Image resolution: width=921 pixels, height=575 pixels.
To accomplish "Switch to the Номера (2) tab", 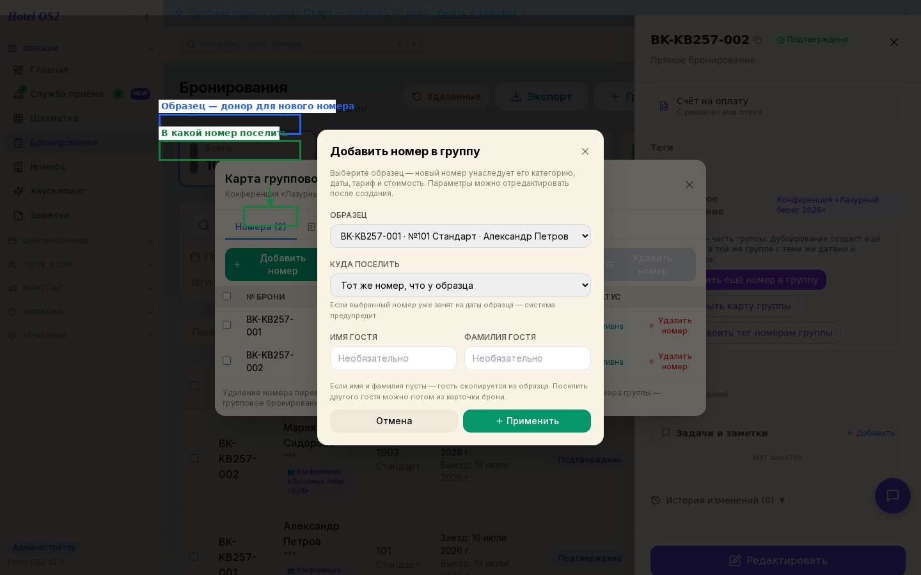I will 261,226.
